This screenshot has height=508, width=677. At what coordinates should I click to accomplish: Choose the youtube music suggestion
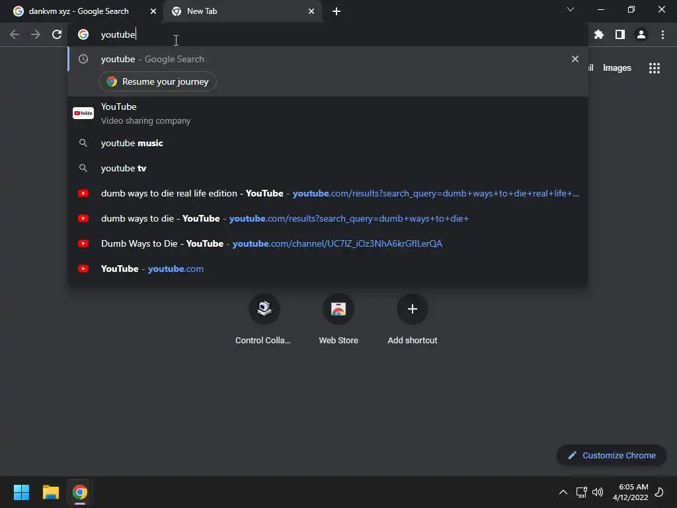(x=328, y=143)
